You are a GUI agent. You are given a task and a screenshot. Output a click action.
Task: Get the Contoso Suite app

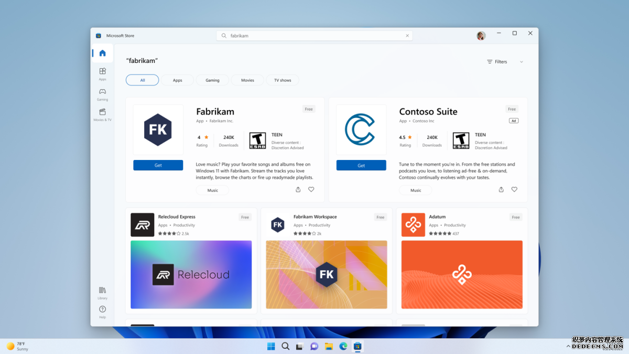tap(361, 165)
